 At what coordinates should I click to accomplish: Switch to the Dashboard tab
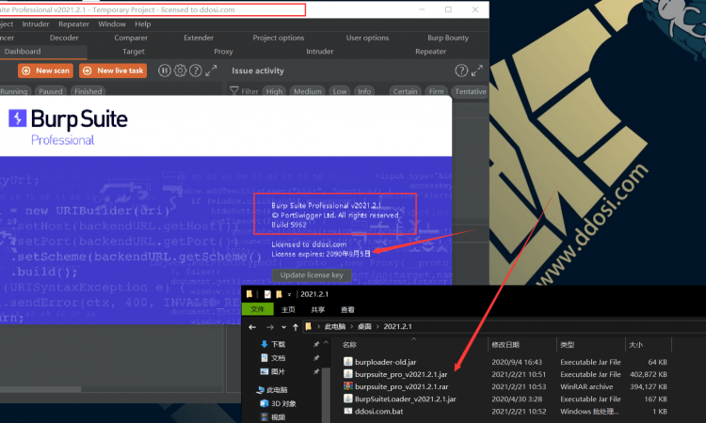click(23, 52)
